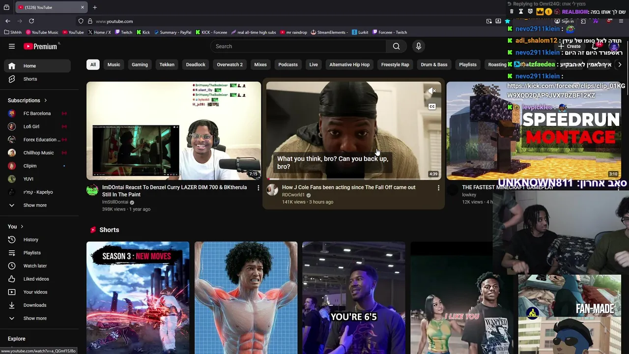This screenshot has height=354, width=629.
Task: Expand the Subscriptions section chevron
Action: point(46,100)
